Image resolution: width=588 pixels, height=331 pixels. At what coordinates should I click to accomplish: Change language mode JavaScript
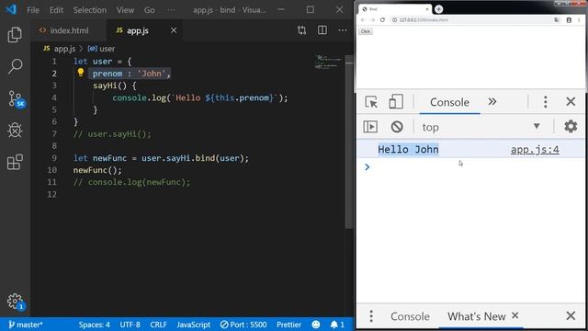[x=194, y=325]
